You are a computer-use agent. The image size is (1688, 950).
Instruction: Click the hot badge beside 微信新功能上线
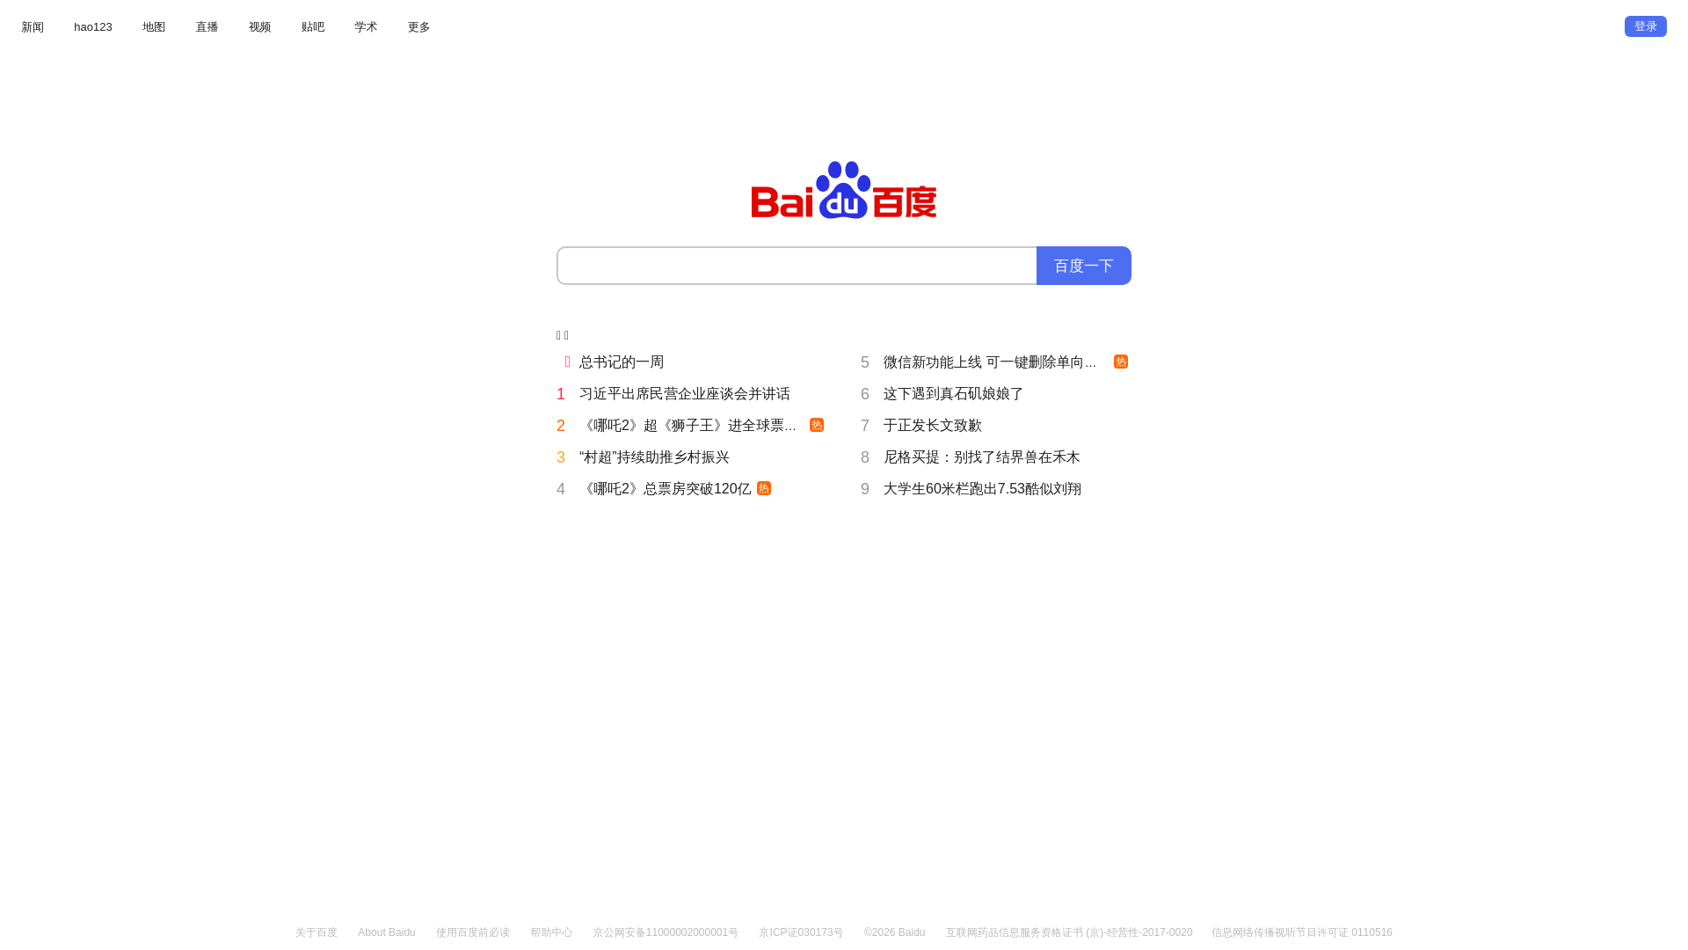(1121, 362)
